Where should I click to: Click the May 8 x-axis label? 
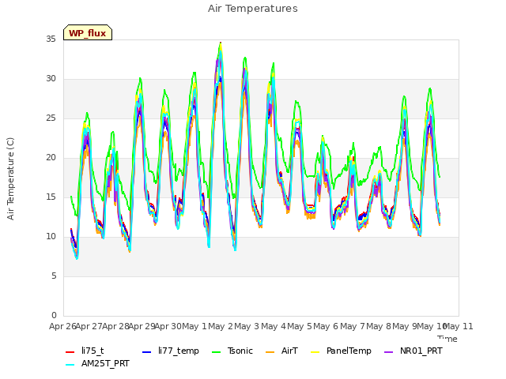coord(379,326)
